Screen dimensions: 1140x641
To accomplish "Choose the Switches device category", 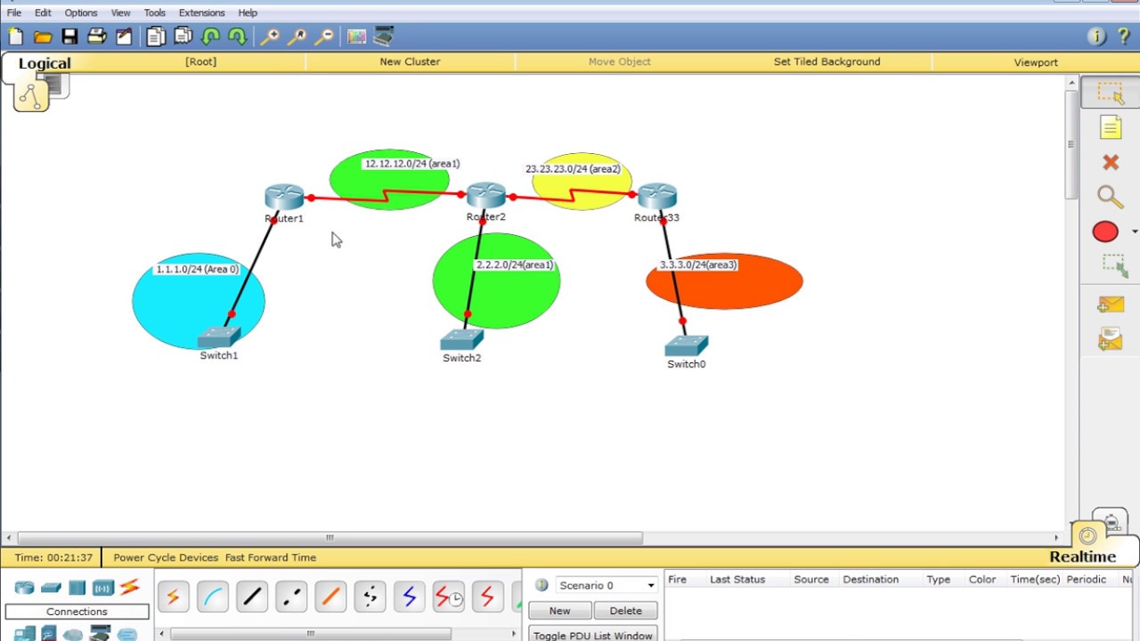I will (x=51, y=588).
